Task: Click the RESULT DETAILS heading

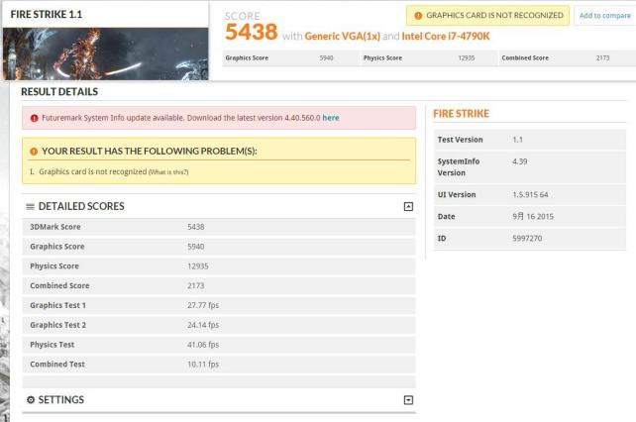Action: (x=59, y=92)
